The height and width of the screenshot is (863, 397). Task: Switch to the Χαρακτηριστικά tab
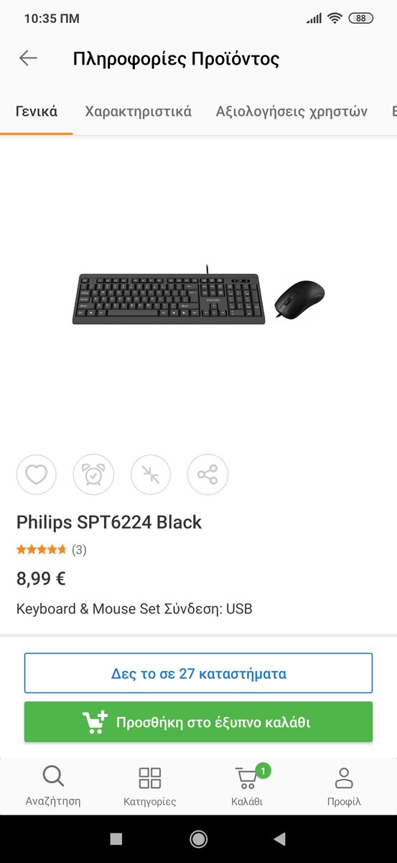point(138,111)
